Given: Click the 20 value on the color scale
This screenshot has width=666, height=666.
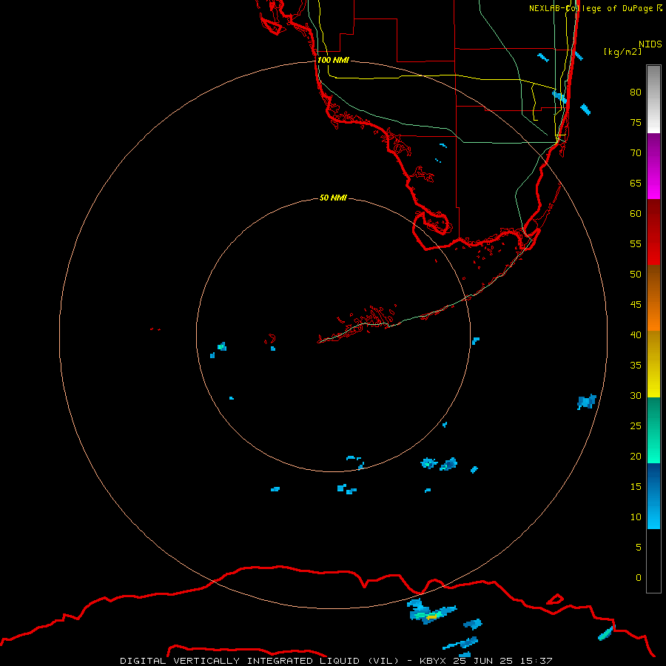Looking at the screenshot, I should [x=636, y=456].
